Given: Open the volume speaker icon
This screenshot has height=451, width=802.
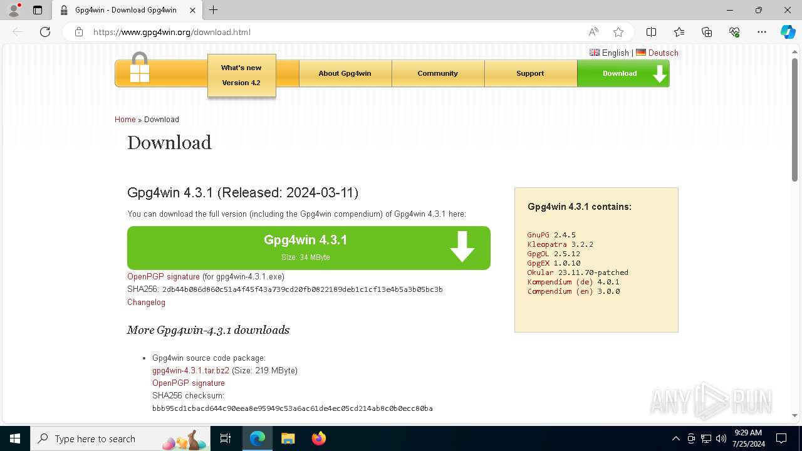Looking at the screenshot, I should pyautogui.click(x=721, y=438).
